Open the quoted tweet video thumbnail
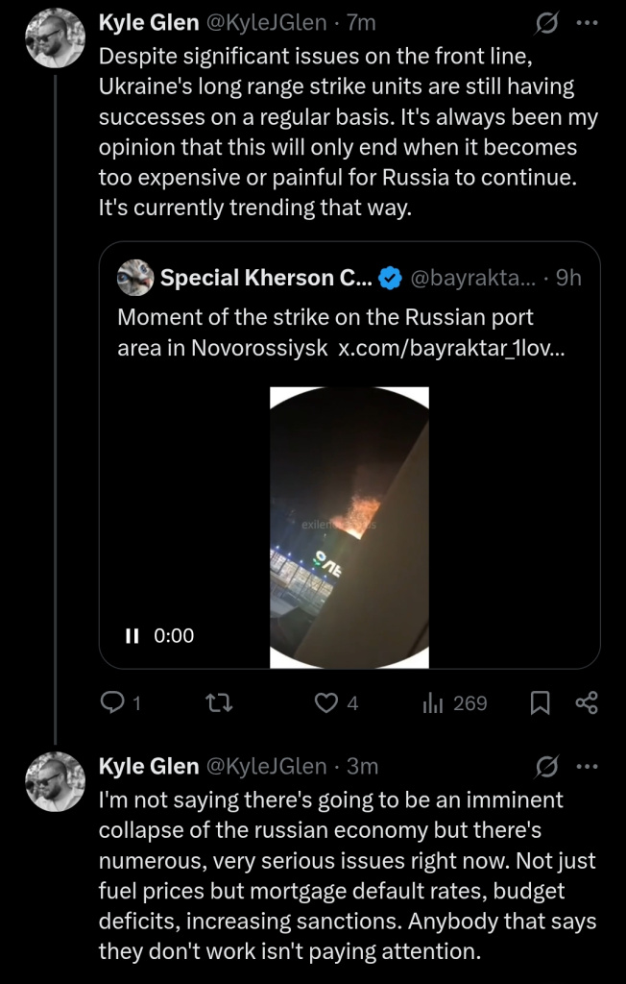This screenshot has height=984, width=626. click(x=349, y=527)
